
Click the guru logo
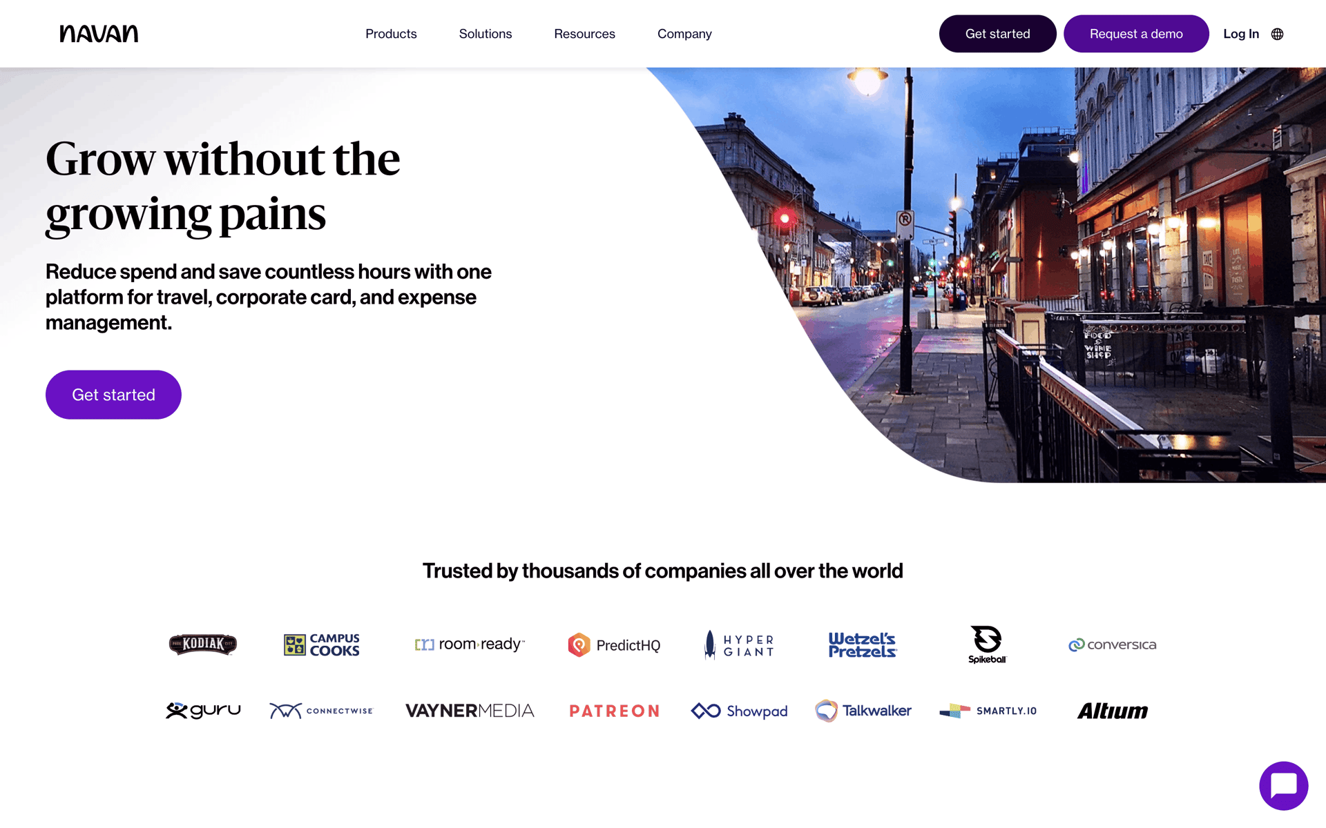203,711
